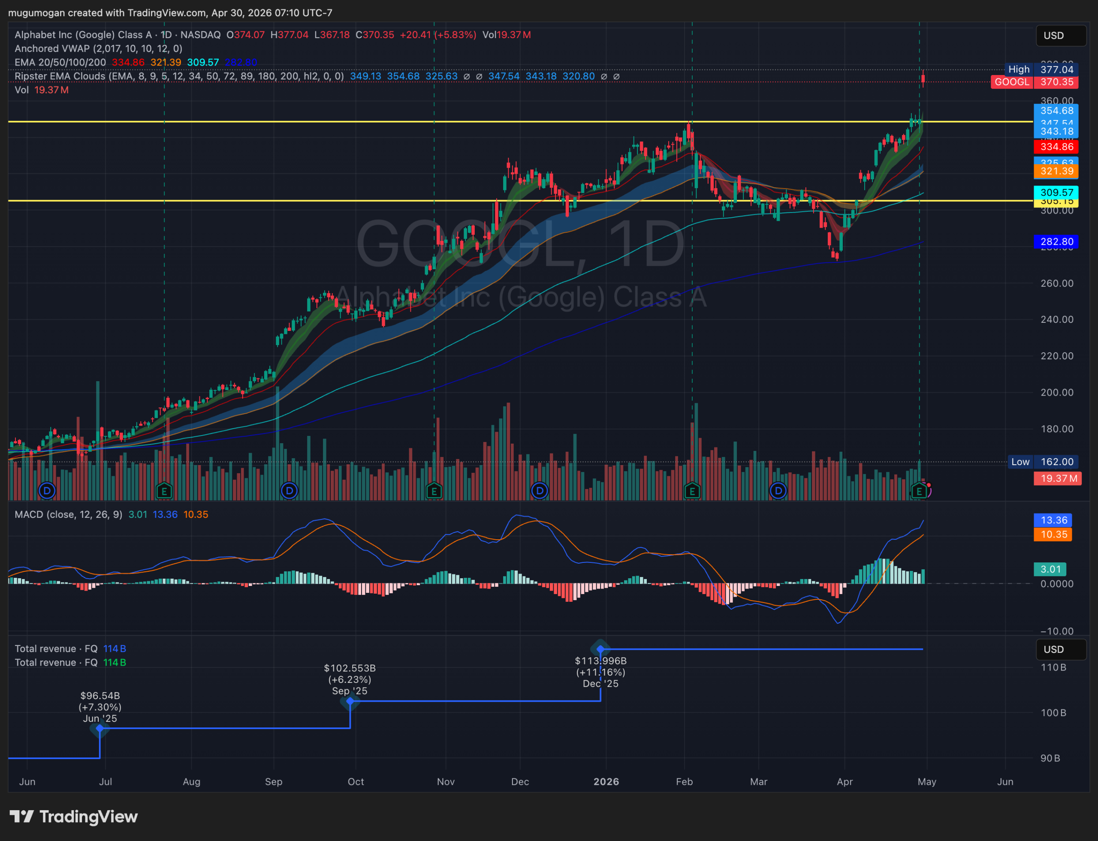The width and height of the screenshot is (1098, 841).
Task: Click the dividend "D" marker below December
Action: (x=539, y=491)
